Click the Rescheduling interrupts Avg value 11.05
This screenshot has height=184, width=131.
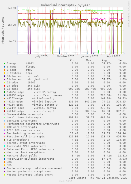tap(106, 133)
